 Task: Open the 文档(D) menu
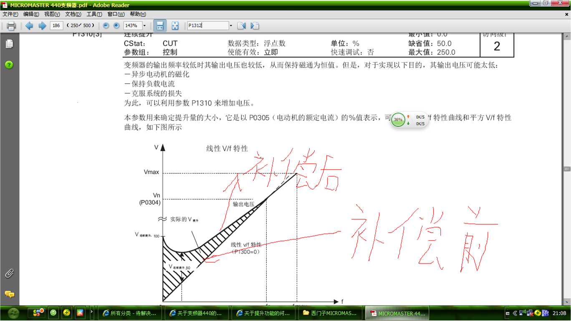[73, 14]
